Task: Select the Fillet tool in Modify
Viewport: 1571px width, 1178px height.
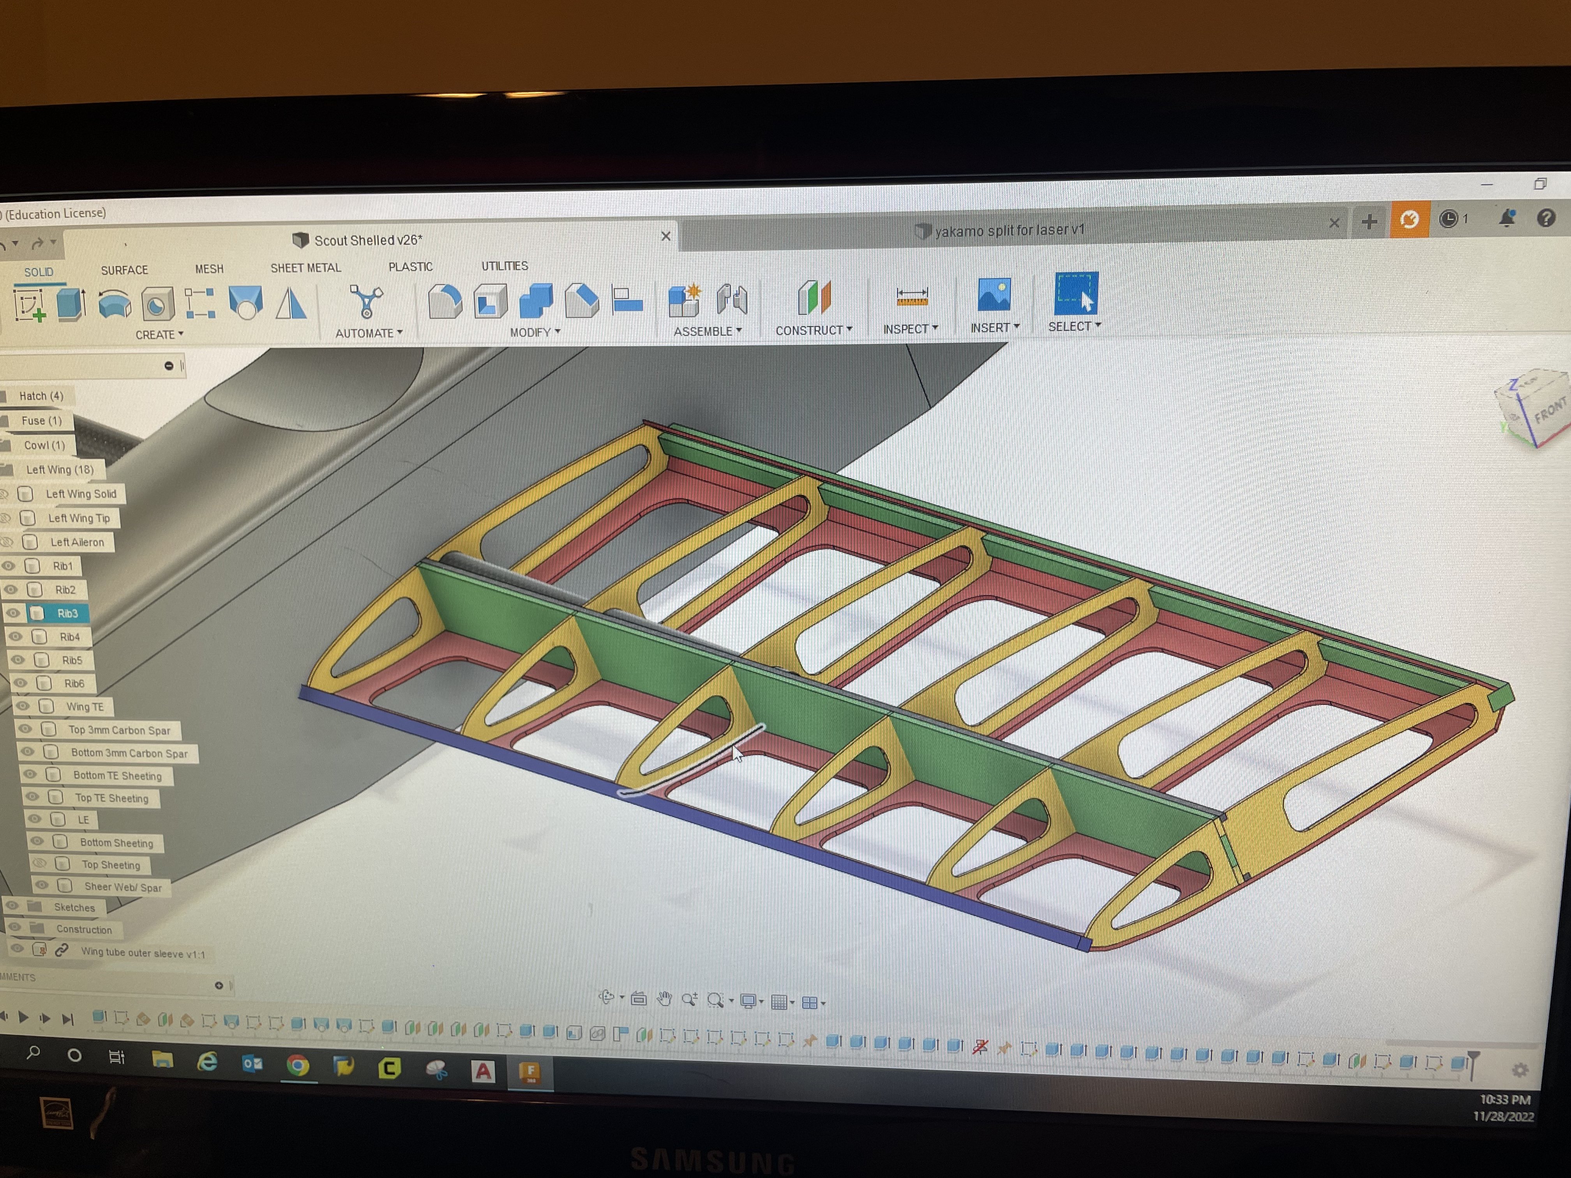Action: click(x=445, y=301)
